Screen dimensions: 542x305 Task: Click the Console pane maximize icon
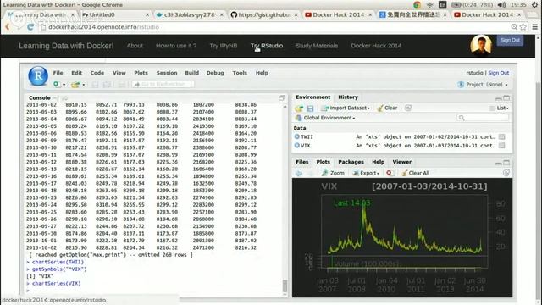(x=282, y=98)
